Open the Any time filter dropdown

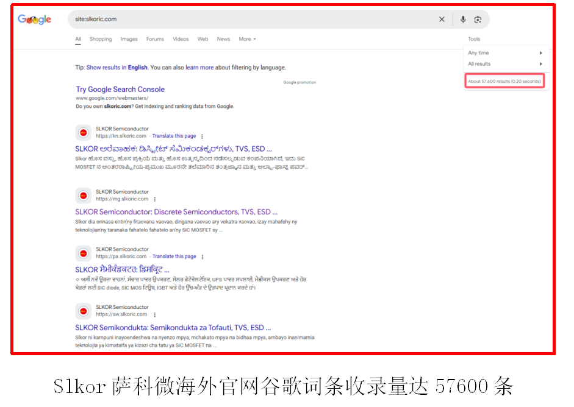(x=505, y=53)
